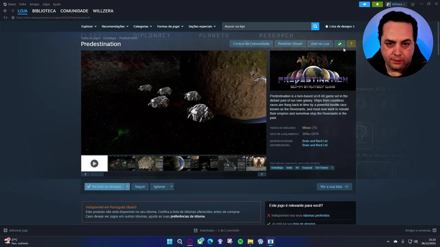The width and height of the screenshot is (440, 247).
Task: Go forward with the navigation arrow
Action: [12, 11]
